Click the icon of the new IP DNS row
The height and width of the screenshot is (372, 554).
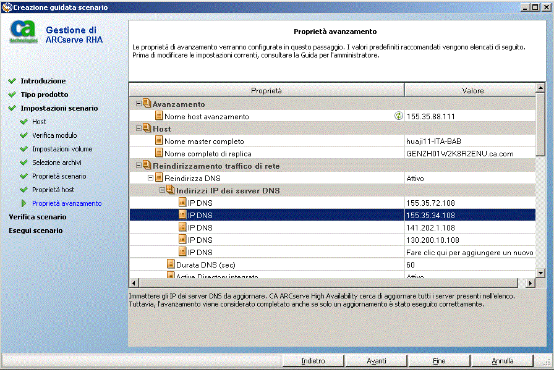(x=182, y=252)
